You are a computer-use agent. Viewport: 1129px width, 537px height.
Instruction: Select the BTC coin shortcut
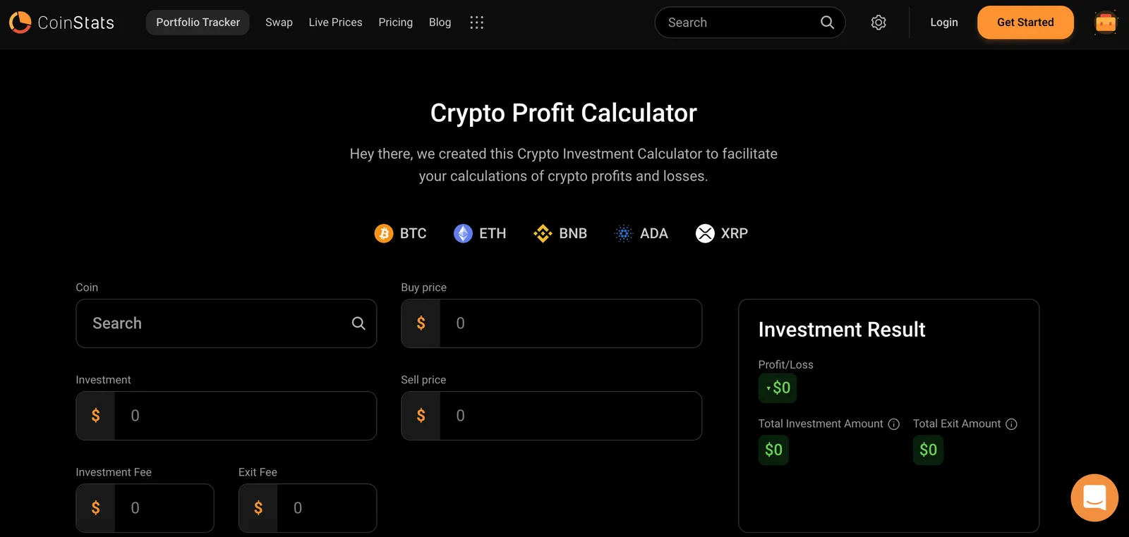[401, 233]
